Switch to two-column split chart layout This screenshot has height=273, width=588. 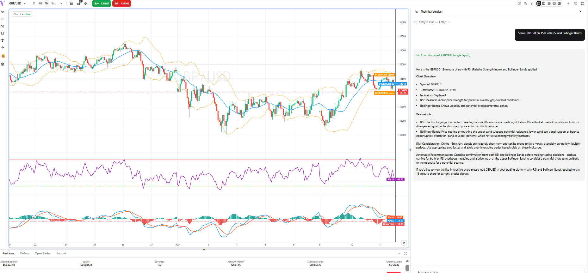click(x=544, y=3)
